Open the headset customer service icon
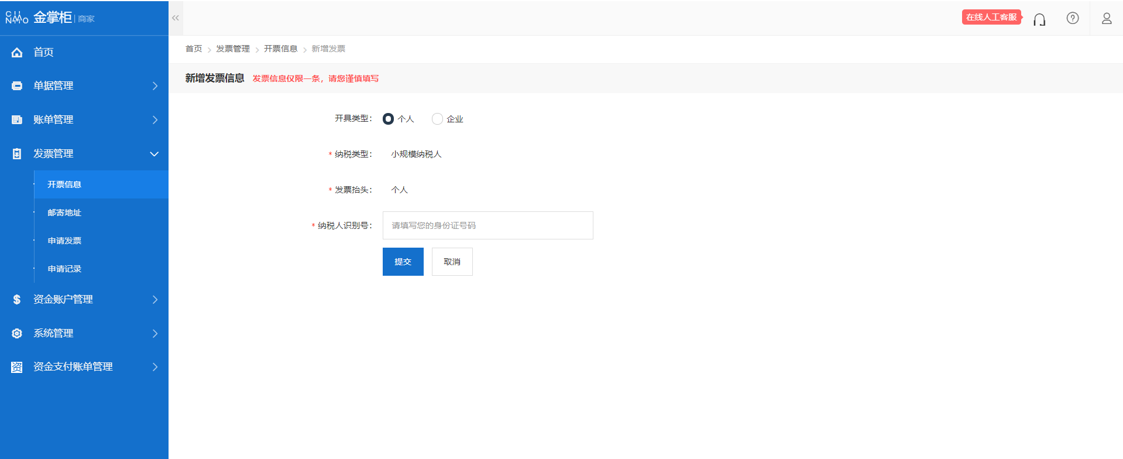 1039,19
